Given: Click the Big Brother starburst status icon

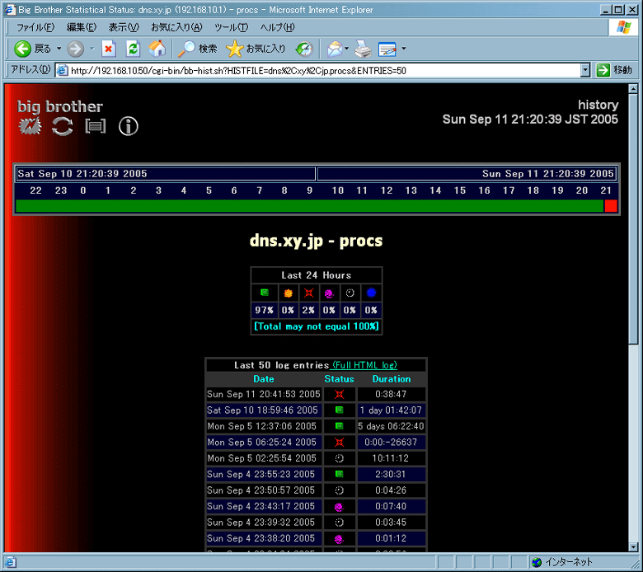Looking at the screenshot, I should (x=30, y=126).
